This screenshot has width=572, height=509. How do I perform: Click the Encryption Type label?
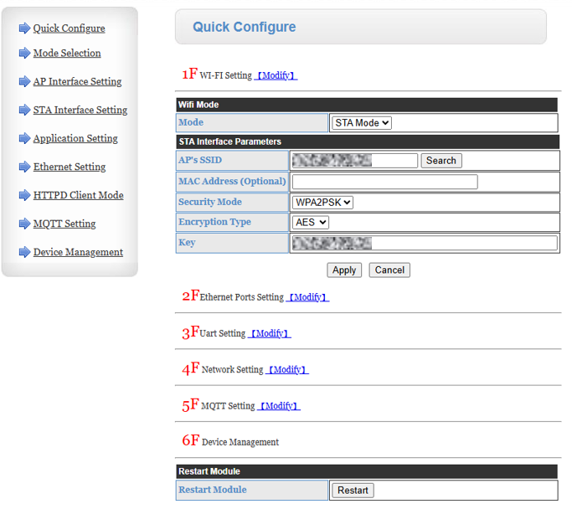(215, 222)
